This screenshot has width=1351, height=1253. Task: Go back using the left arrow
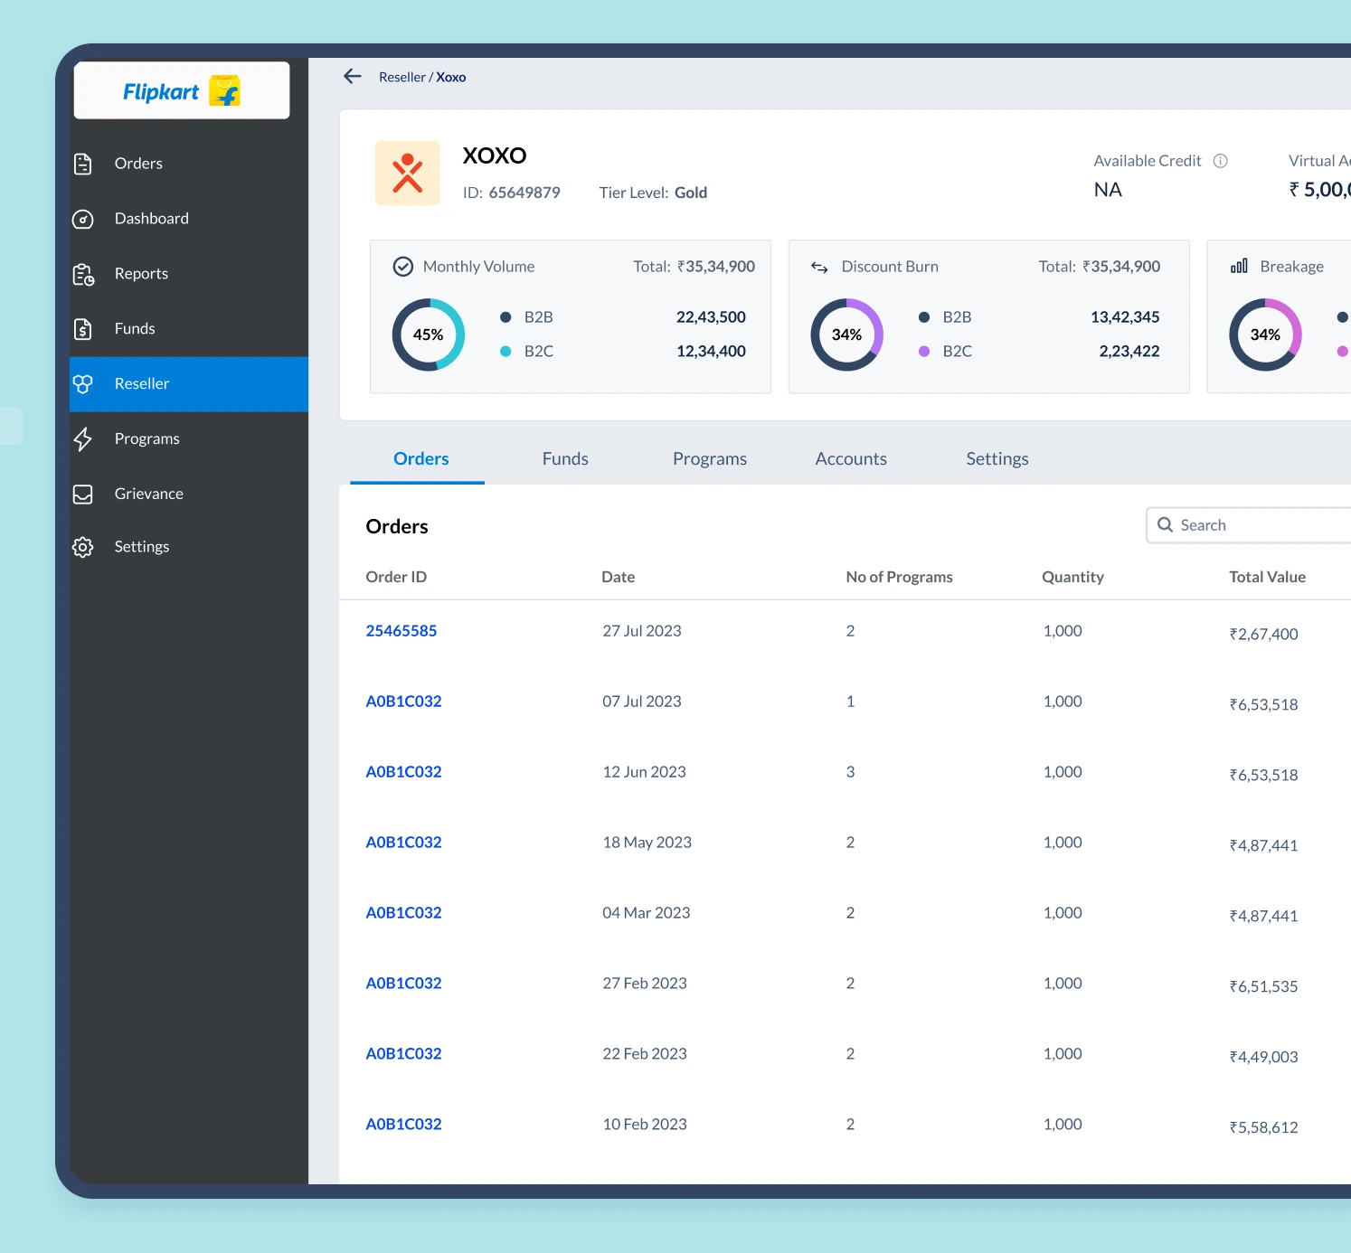(353, 77)
